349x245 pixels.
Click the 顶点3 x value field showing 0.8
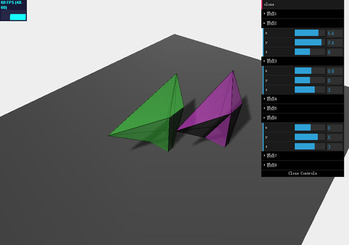(x=334, y=71)
